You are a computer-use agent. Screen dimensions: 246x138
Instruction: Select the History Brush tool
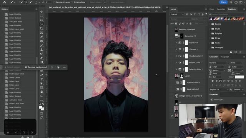click(42, 54)
